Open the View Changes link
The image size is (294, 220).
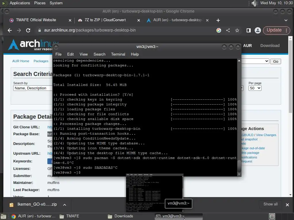pos(266,135)
